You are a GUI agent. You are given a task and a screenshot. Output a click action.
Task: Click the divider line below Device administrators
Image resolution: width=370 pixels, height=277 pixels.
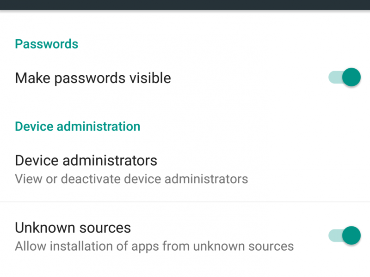tap(185, 202)
